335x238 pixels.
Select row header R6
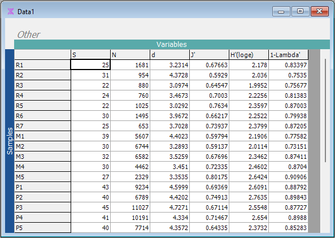click(x=42, y=116)
